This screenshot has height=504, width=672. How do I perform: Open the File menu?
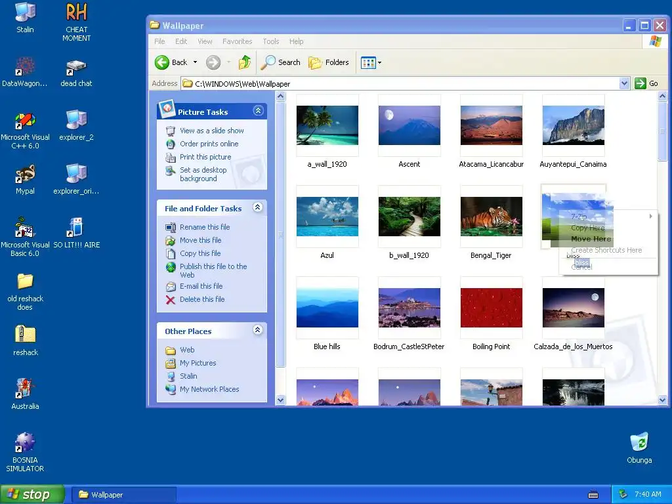coord(159,41)
